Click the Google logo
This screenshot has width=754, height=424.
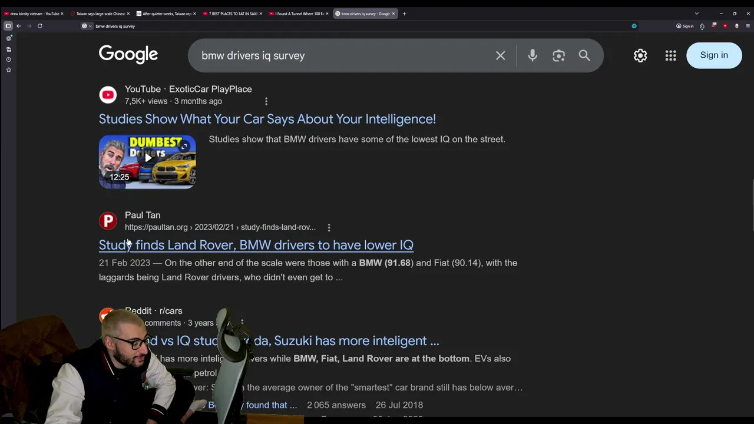pos(128,55)
